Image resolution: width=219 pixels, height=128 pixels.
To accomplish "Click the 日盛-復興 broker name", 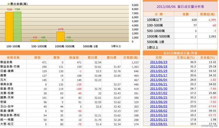I will 7,71.
